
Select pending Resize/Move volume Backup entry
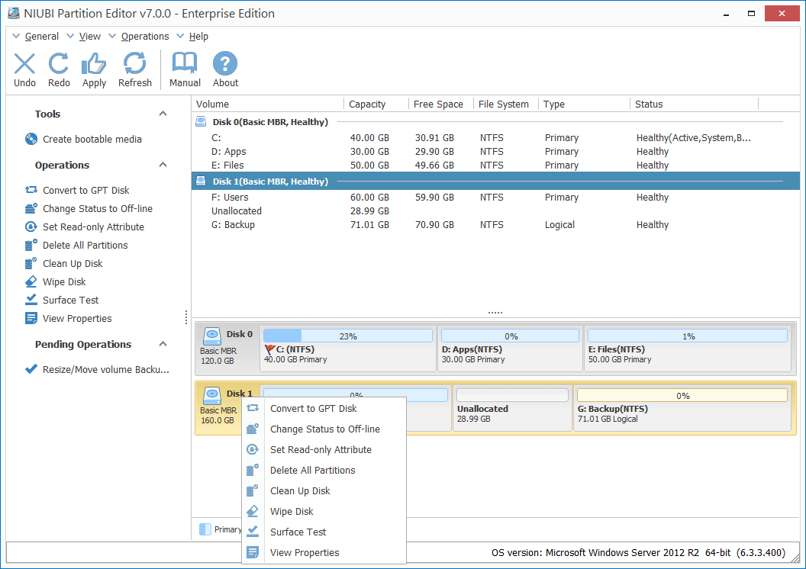[x=105, y=369]
